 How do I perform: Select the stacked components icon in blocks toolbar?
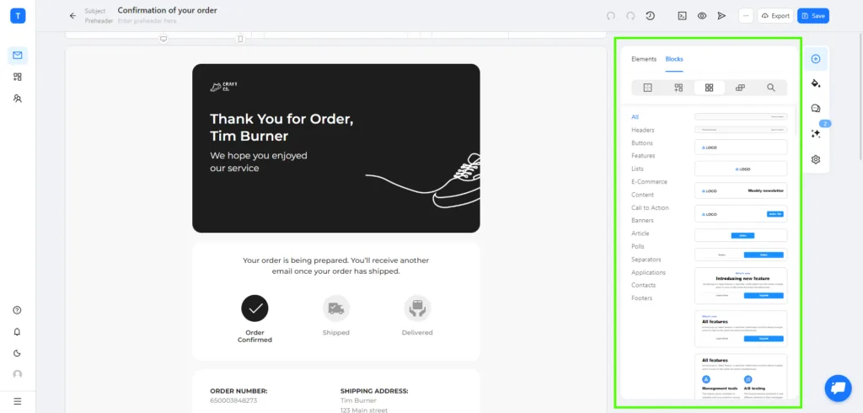(x=740, y=88)
